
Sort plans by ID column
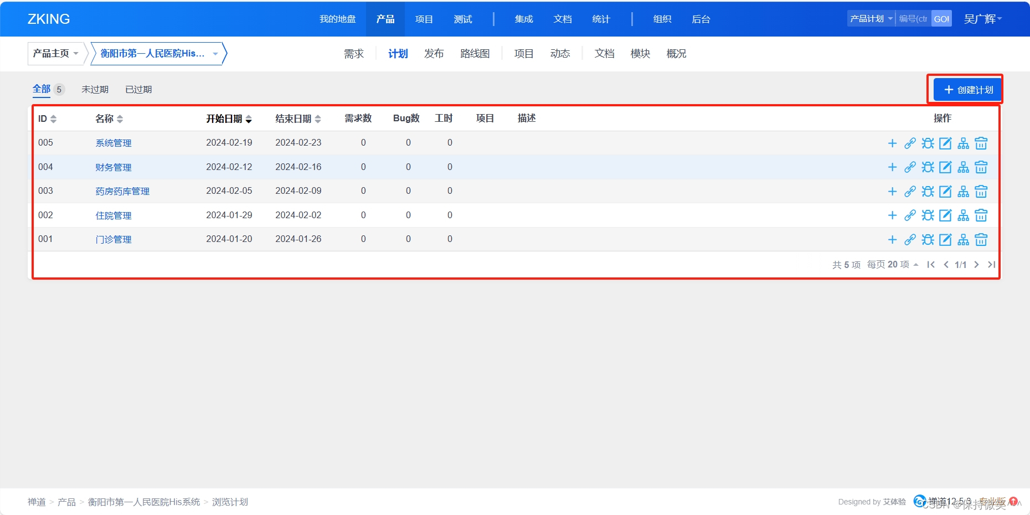coord(47,119)
